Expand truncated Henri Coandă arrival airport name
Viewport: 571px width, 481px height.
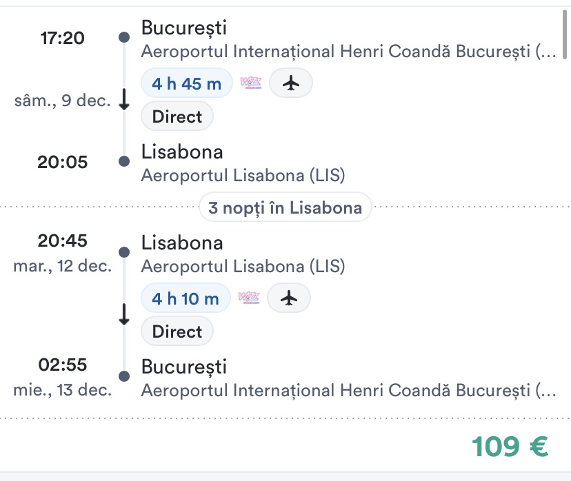[x=348, y=391]
